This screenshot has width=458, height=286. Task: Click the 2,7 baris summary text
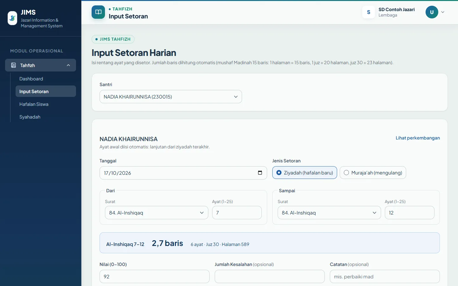[x=167, y=243]
